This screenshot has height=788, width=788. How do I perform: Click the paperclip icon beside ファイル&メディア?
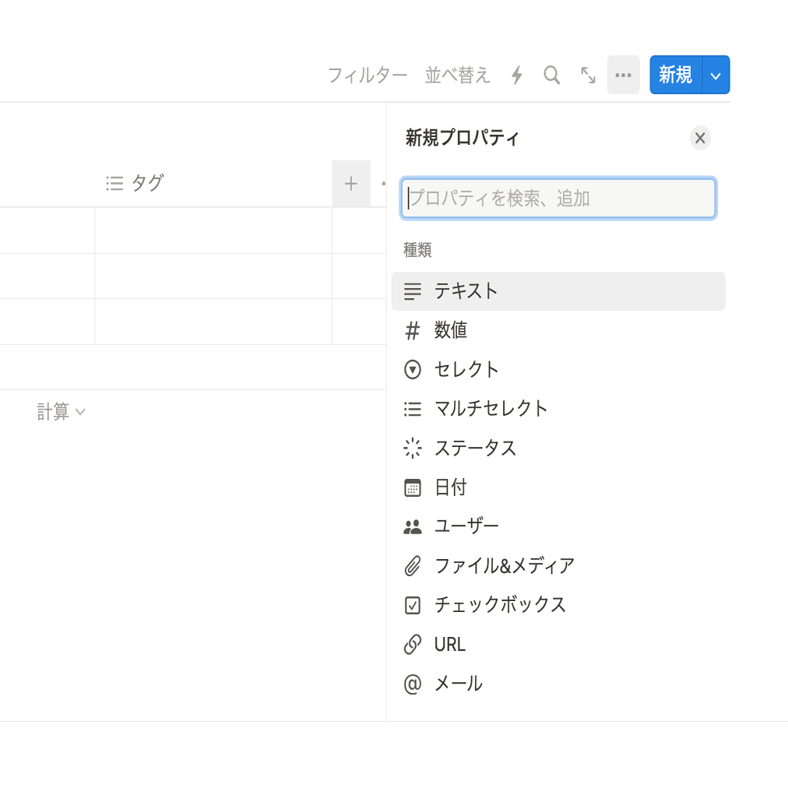point(413,566)
